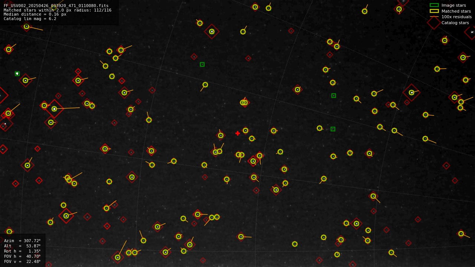
Task: Click the green unmatched star box containing a bright white star
Action: tap(17, 74)
